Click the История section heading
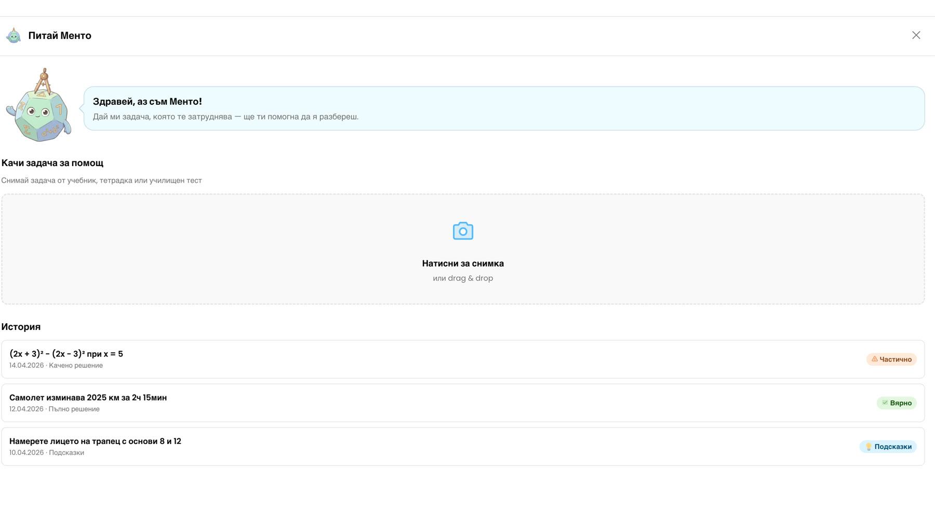The width and height of the screenshot is (935, 525). click(x=21, y=327)
